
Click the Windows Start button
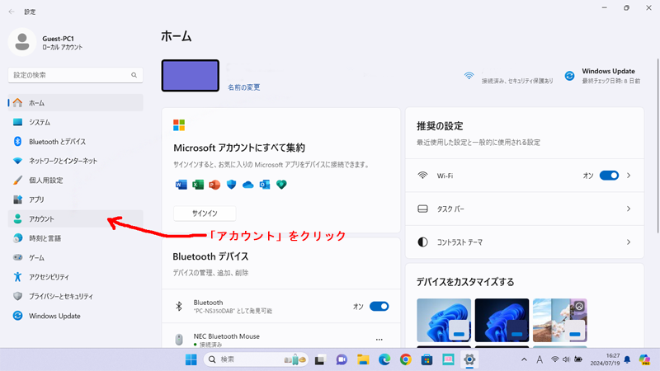click(x=191, y=359)
